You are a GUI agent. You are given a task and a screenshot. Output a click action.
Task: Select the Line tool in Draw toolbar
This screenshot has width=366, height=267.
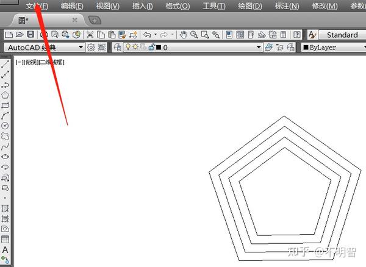pyautogui.click(x=5, y=64)
